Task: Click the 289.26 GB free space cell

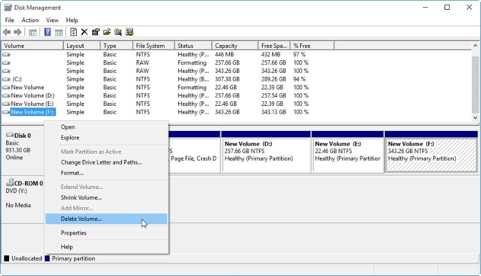Action: pos(274,79)
